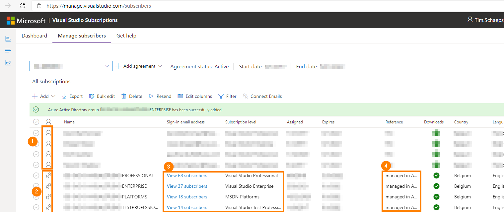Click the padlock site info icon

point(39,6)
